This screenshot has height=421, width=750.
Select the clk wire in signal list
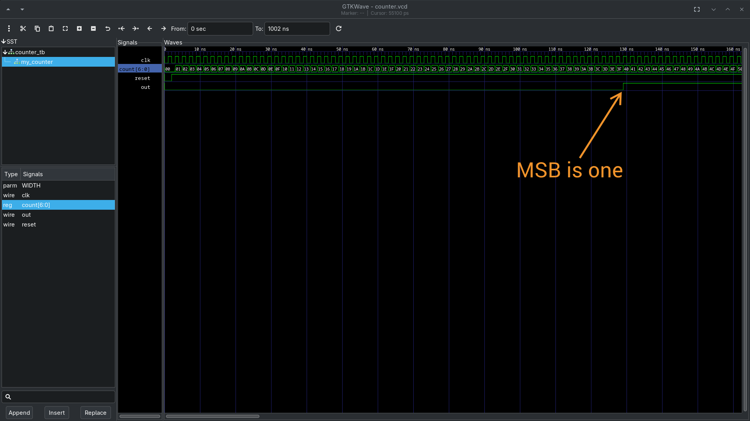tap(59, 195)
